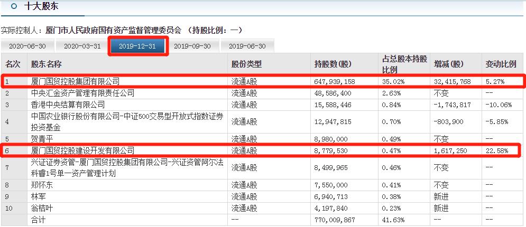Click total holding value 770,009,867

pyautogui.click(x=335, y=220)
